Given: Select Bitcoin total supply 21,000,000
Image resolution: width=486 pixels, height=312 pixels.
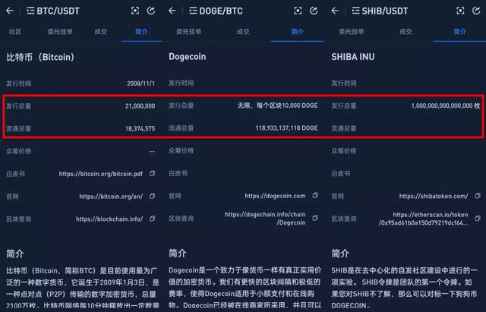Looking at the screenshot, I should point(140,106).
